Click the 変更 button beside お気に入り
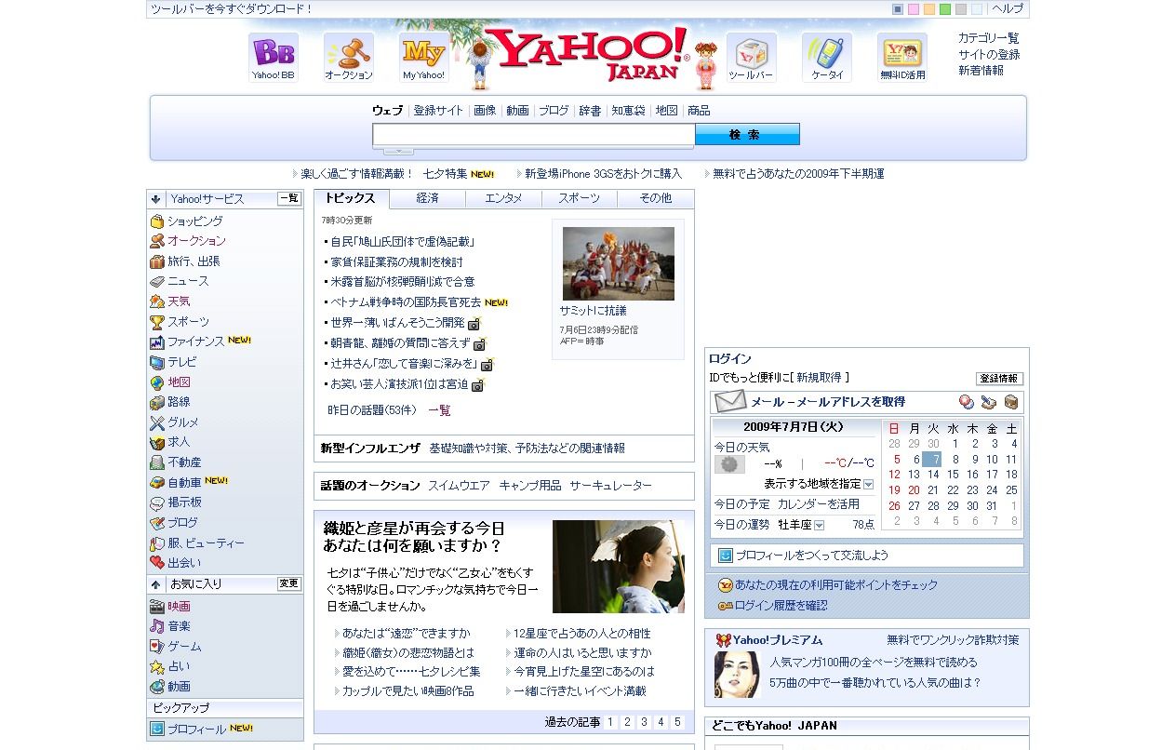 pyautogui.click(x=289, y=583)
